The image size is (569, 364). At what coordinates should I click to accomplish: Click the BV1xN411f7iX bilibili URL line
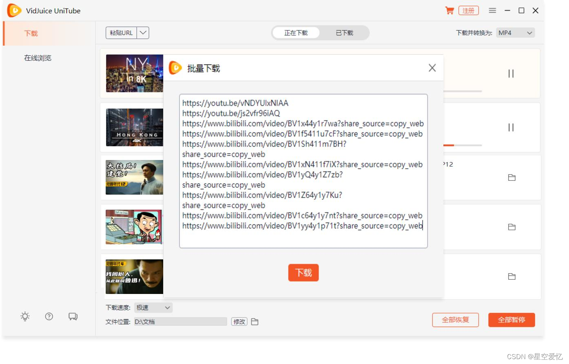coord(303,164)
